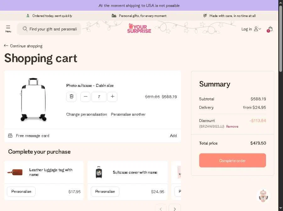
Task: Click Leather luggage tag with name title
Action: (x=51, y=172)
